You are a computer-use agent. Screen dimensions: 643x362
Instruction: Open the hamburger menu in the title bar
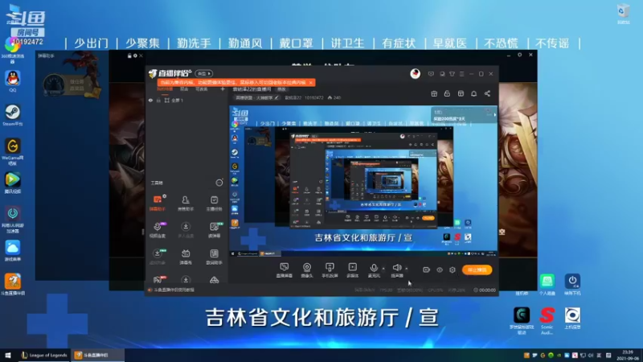pos(461,74)
